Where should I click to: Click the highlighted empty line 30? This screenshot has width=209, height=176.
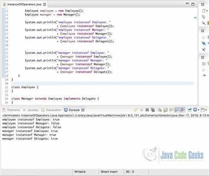pos(102,83)
